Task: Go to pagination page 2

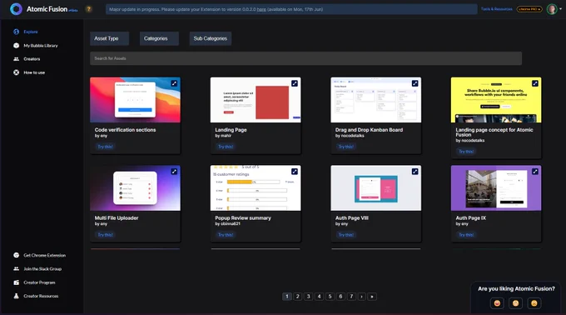Action: (298, 297)
